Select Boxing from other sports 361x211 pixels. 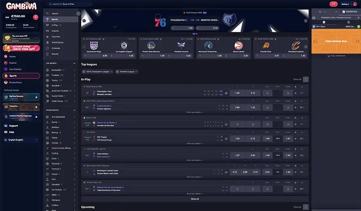[61, 132]
